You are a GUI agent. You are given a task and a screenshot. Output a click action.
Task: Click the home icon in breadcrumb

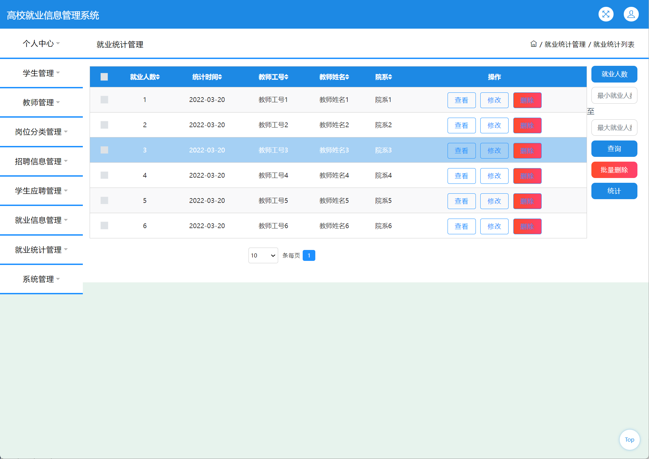click(x=533, y=44)
